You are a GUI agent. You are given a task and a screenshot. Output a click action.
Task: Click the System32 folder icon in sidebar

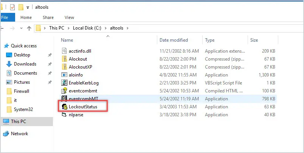point(9,109)
